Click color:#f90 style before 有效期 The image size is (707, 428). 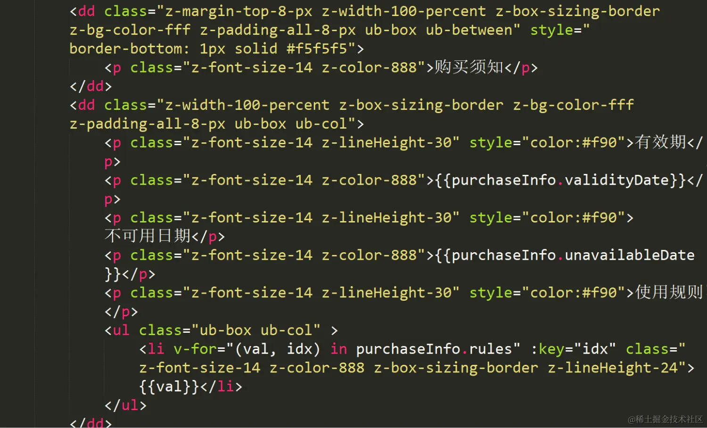[574, 142]
